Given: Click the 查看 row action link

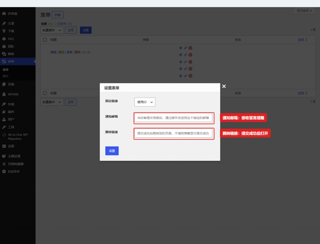Looking at the screenshot, I should pos(69,52).
